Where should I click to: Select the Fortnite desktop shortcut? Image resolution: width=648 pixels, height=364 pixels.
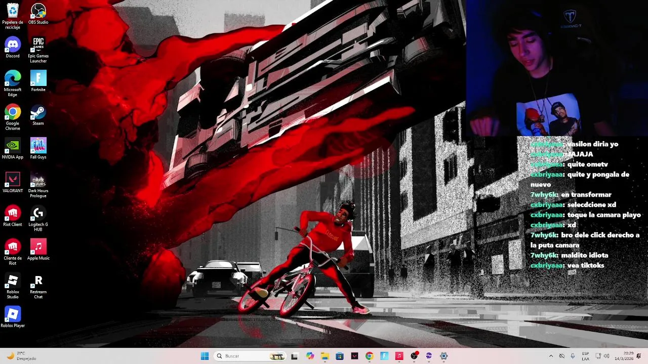click(x=38, y=81)
